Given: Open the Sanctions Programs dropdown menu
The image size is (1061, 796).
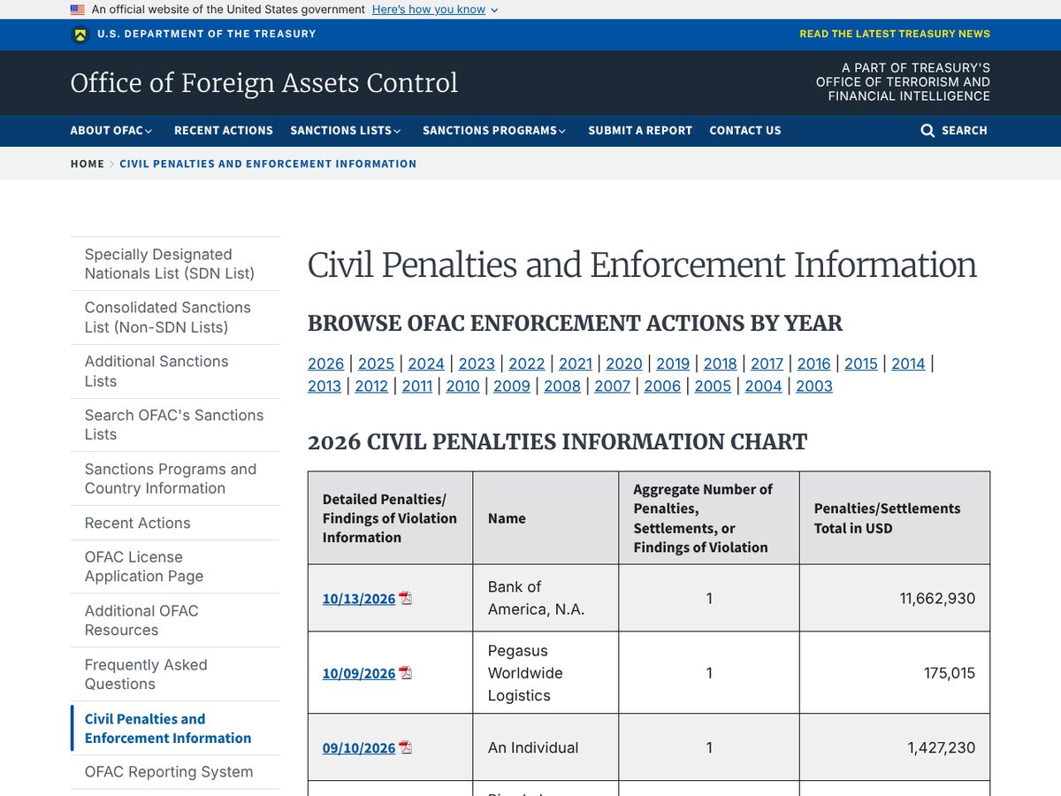Looking at the screenshot, I should pyautogui.click(x=494, y=130).
